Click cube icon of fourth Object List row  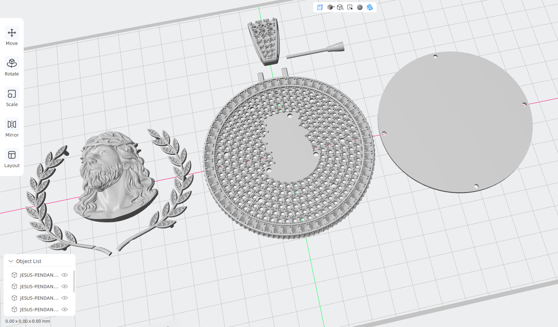point(14,309)
